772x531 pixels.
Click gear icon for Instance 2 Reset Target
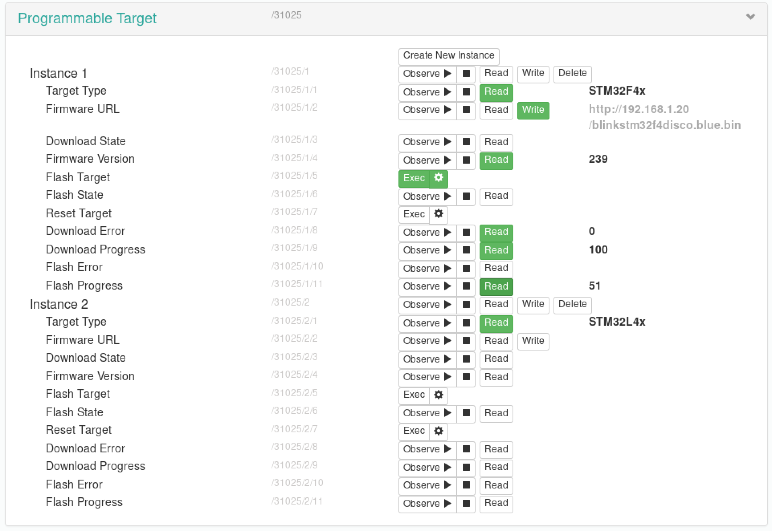tap(438, 431)
